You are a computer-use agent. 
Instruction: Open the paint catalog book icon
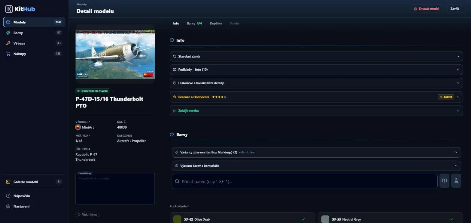(x=444, y=181)
